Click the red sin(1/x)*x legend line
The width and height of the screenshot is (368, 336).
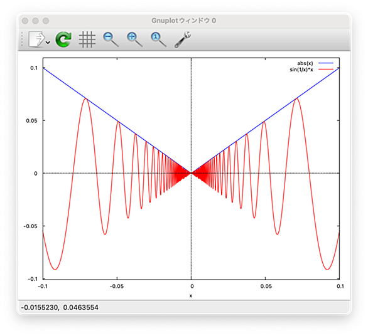(326, 69)
